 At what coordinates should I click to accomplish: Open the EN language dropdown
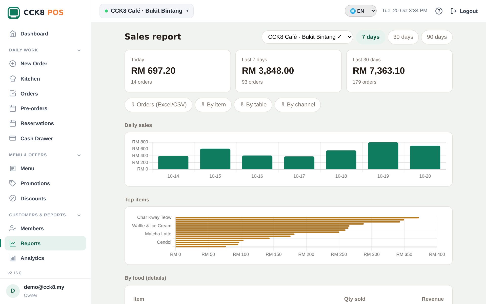pos(360,11)
